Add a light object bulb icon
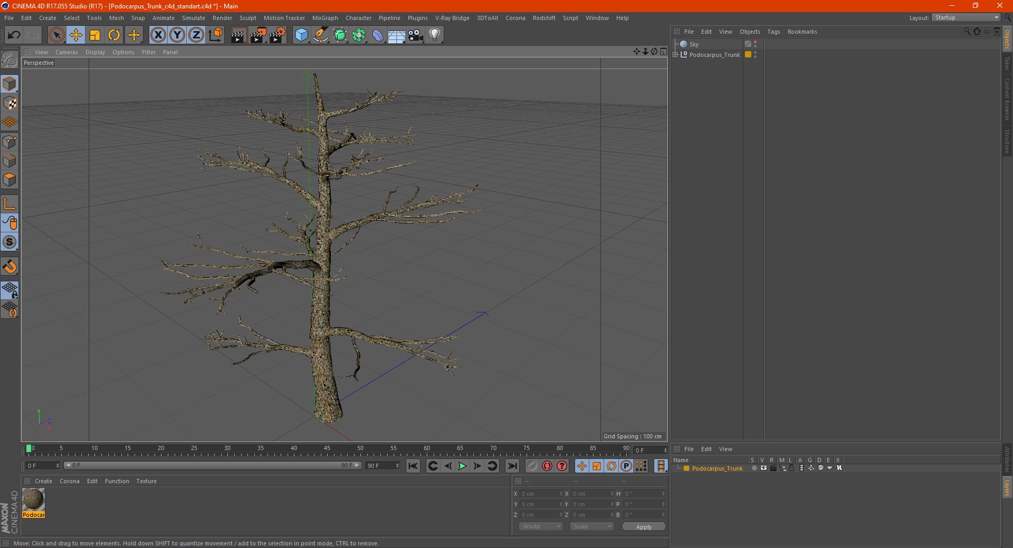 point(435,35)
